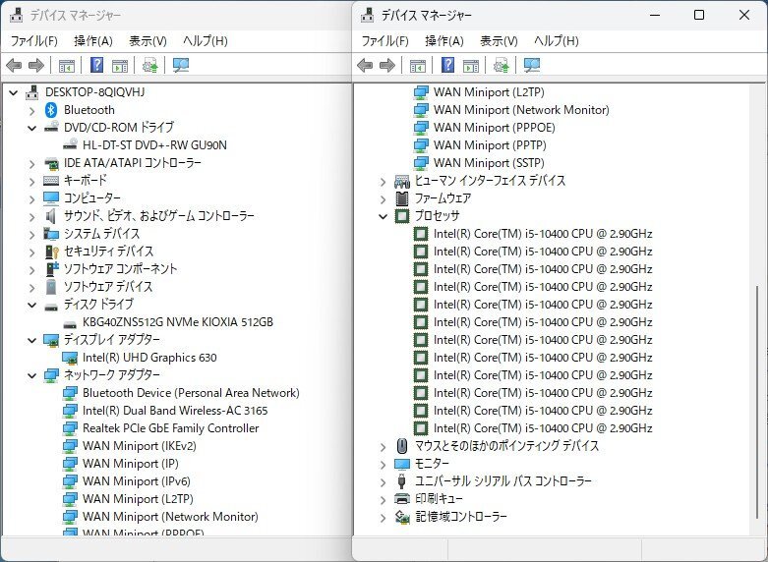Screen dimensions: 768x562
Task: Maximize the right Device Manager window
Action: (699, 15)
